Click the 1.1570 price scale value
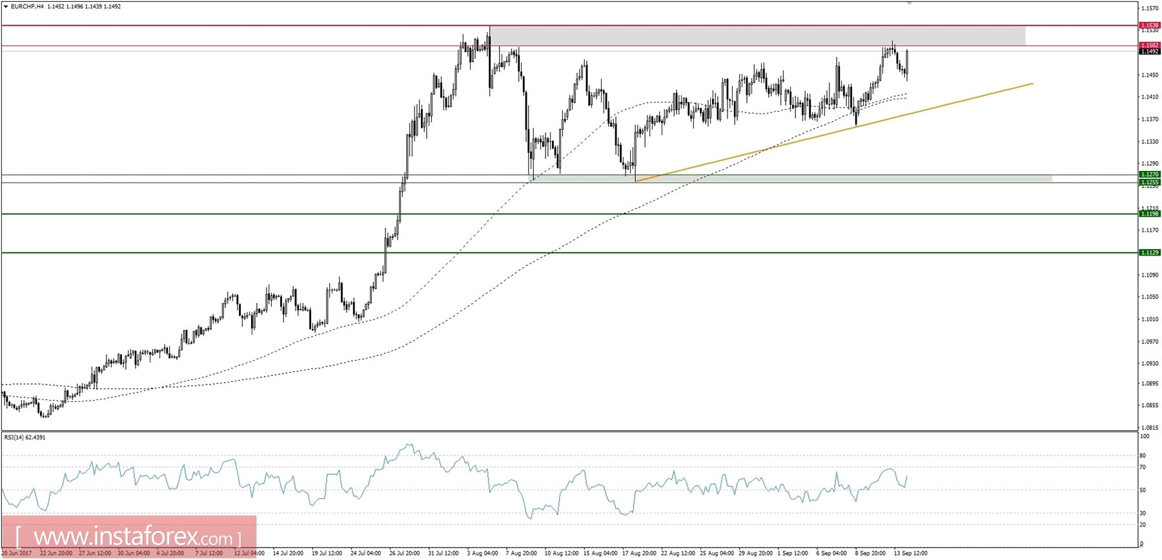The image size is (1162, 560). 1150,8
